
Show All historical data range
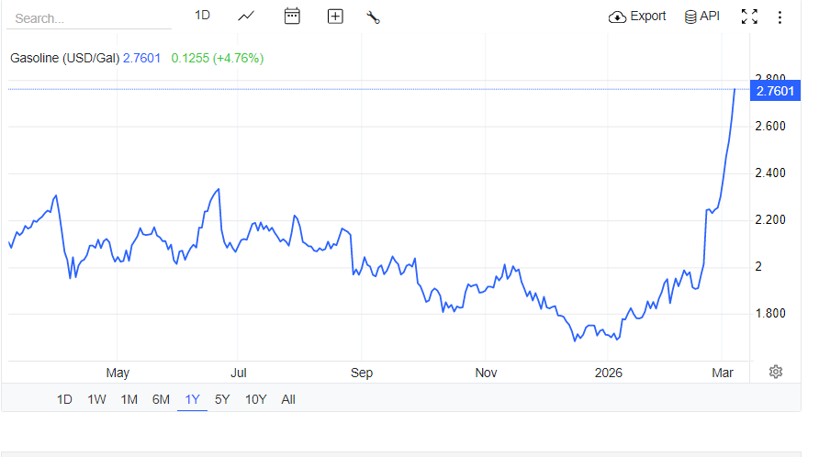click(288, 399)
